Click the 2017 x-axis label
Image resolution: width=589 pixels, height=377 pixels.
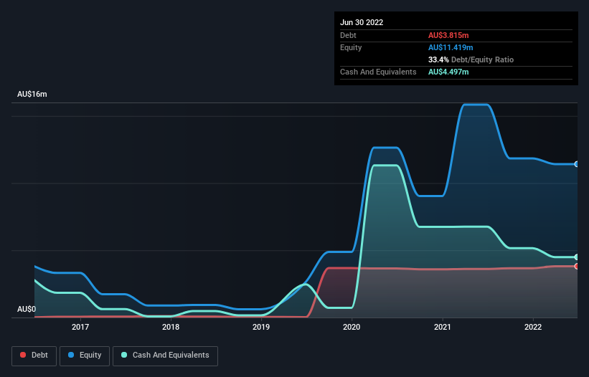pyautogui.click(x=80, y=327)
